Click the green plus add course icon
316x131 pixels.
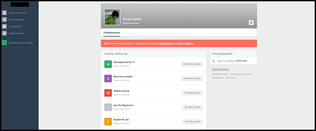pos(4,43)
